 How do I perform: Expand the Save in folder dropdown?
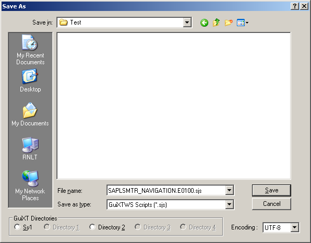click(187, 22)
